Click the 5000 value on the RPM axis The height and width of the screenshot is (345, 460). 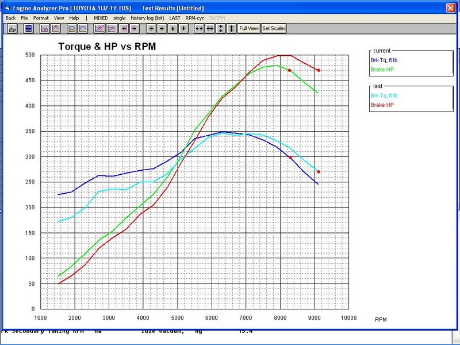coord(177,318)
